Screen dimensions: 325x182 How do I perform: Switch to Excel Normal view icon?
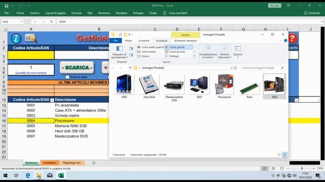pyautogui.click(x=265, y=168)
